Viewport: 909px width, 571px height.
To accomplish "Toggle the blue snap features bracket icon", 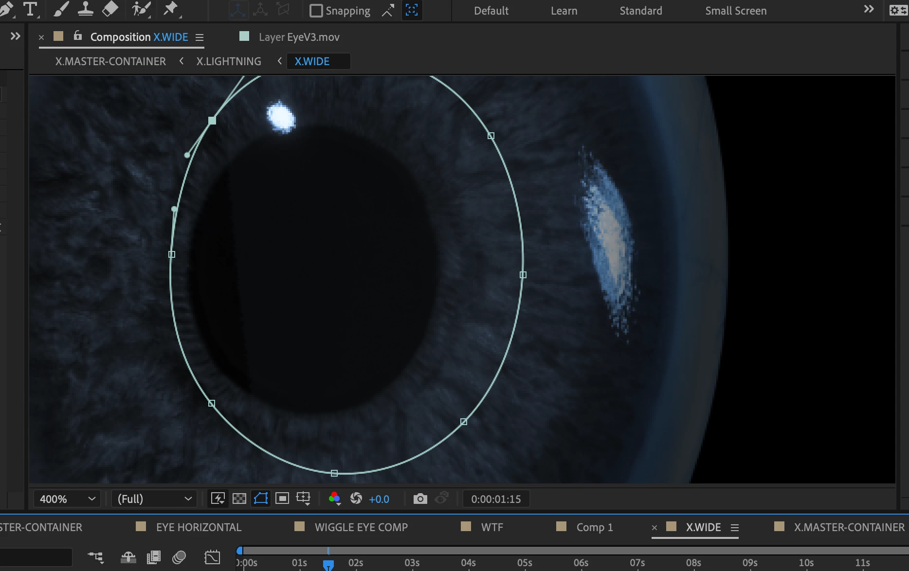I will click(x=412, y=10).
